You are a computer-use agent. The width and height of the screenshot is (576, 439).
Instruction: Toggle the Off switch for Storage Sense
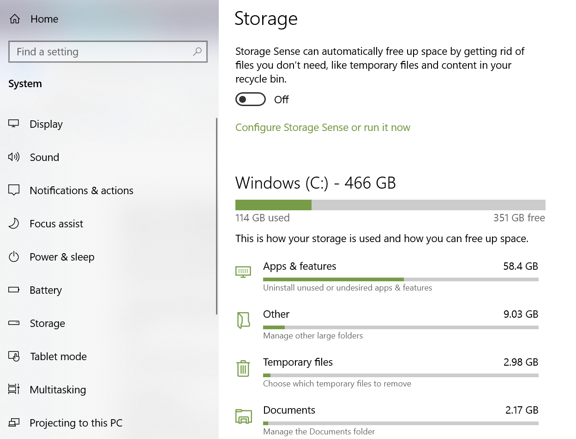250,99
